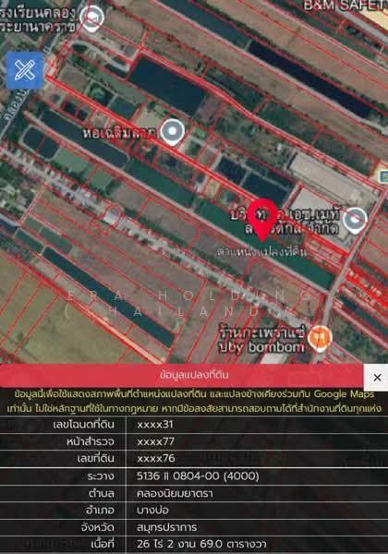Tap the ระวาง row label

coord(101,476)
